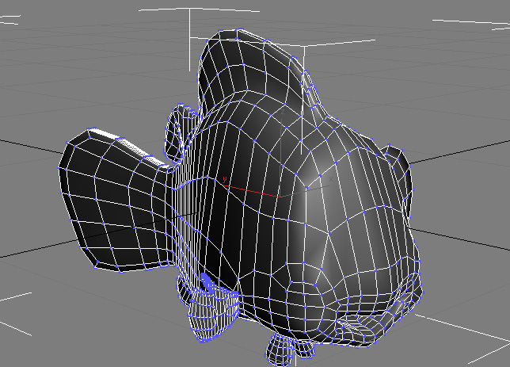Select the small curled fin behind dorsal fin
Image resolution: width=510 pixels, height=367 pixels.
coord(177,133)
